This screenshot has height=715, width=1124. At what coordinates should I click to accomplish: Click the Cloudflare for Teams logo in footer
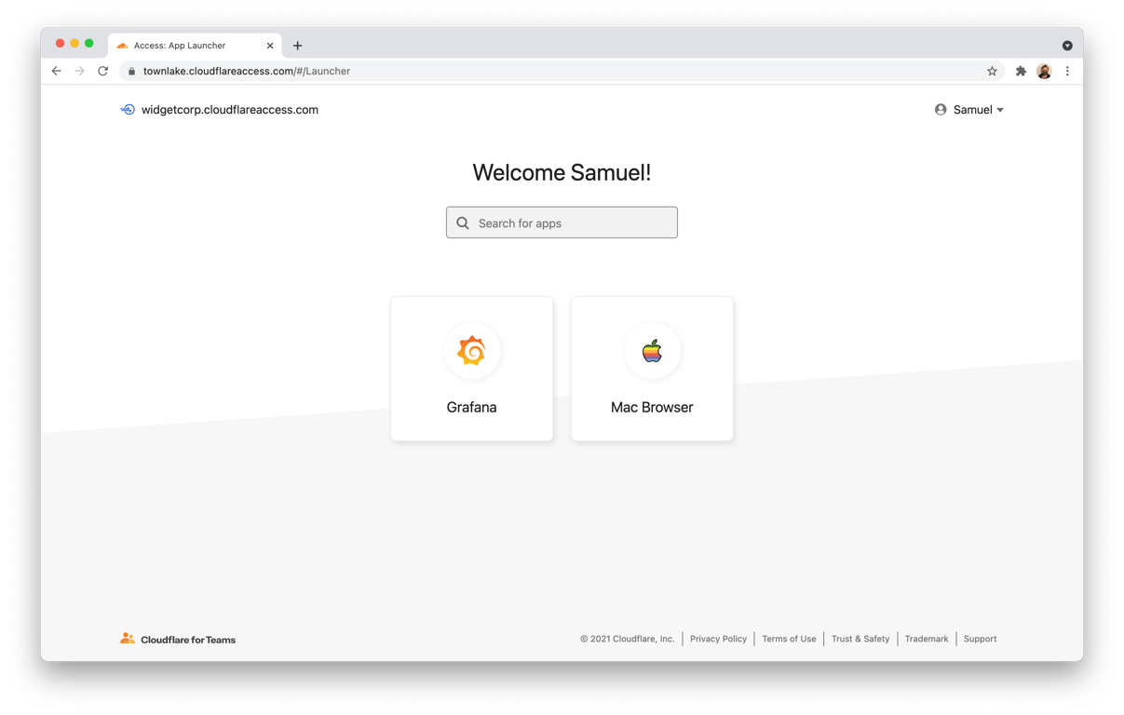[x=128, y=638]
